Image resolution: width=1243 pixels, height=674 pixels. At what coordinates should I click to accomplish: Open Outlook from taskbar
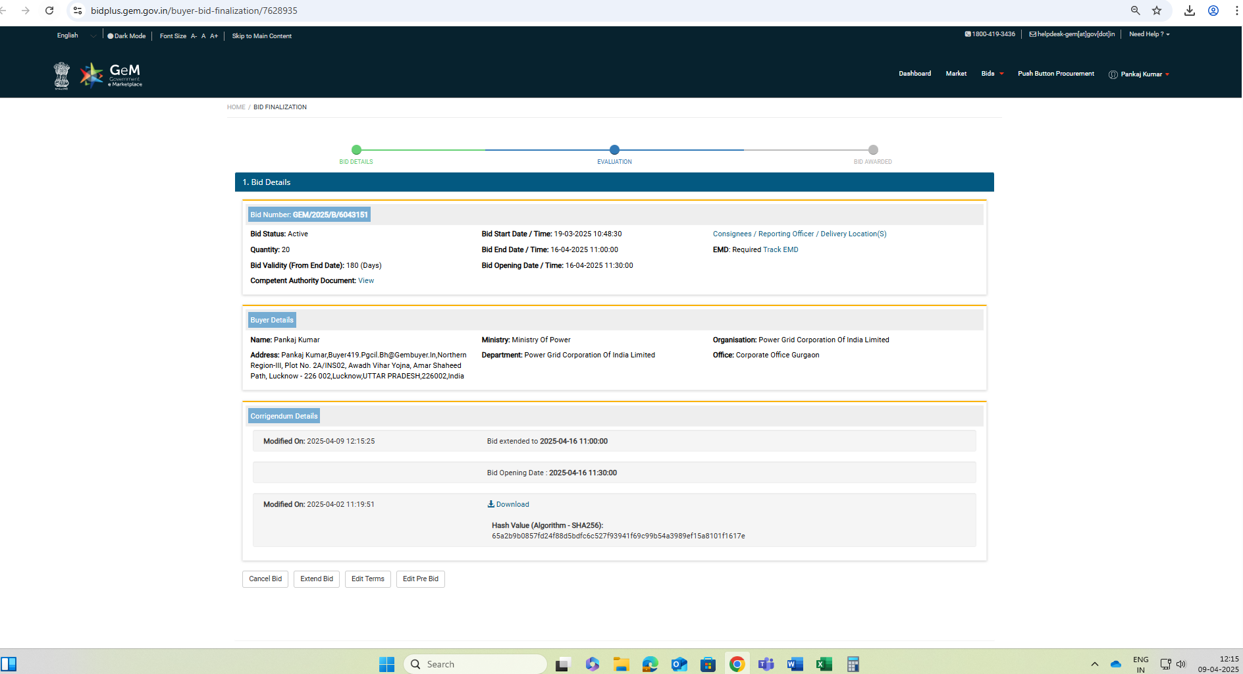pos(679,664)
